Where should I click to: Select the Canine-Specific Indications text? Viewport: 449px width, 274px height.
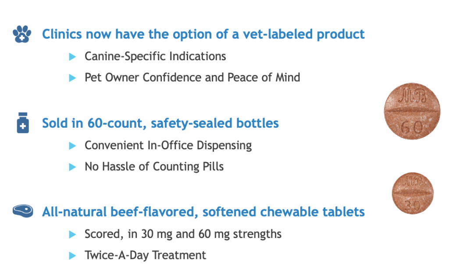[x=155, y=57]
